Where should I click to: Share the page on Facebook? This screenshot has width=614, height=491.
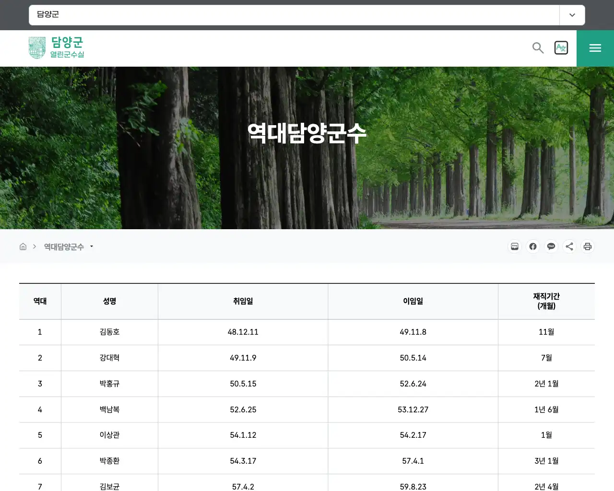pos(533,246)
